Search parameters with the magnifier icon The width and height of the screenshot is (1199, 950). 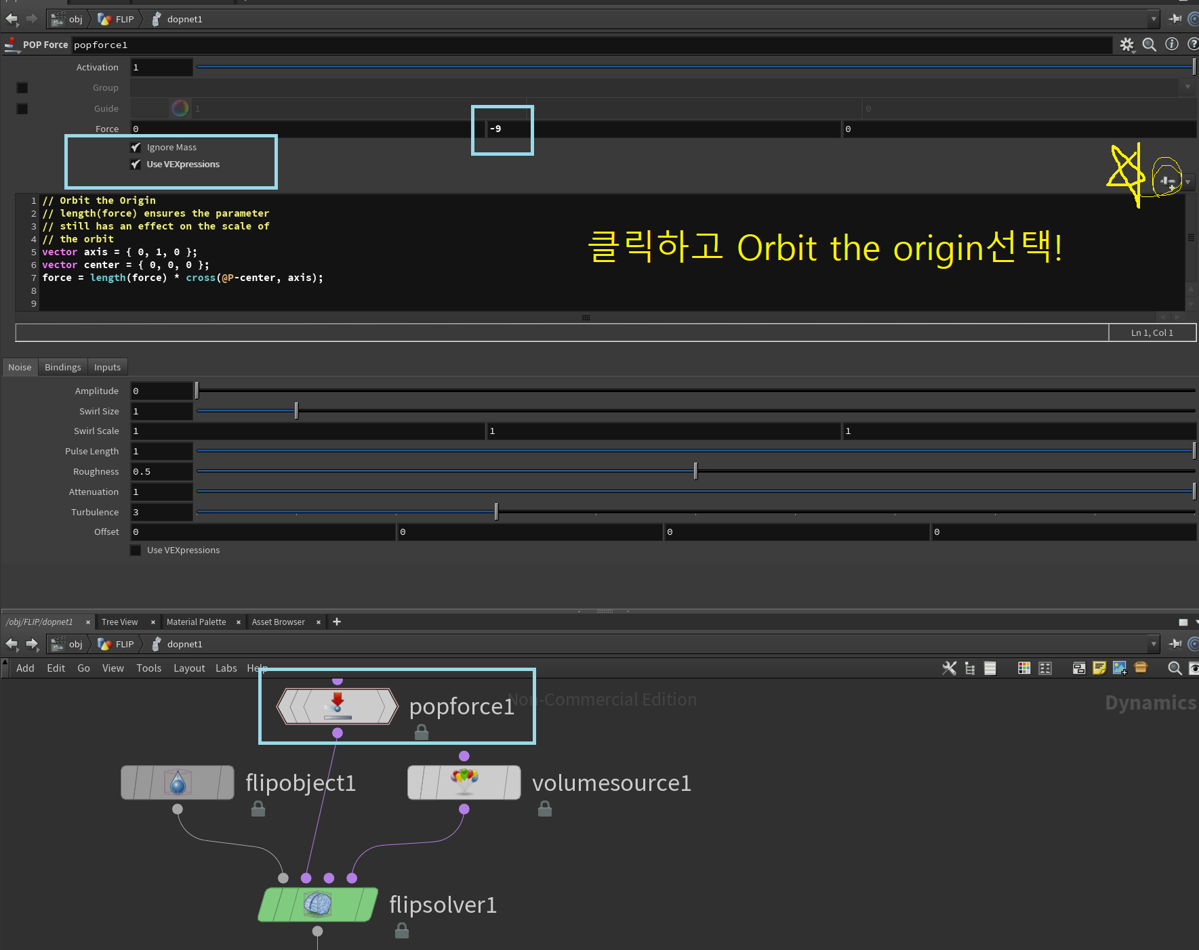(1150, 45)
